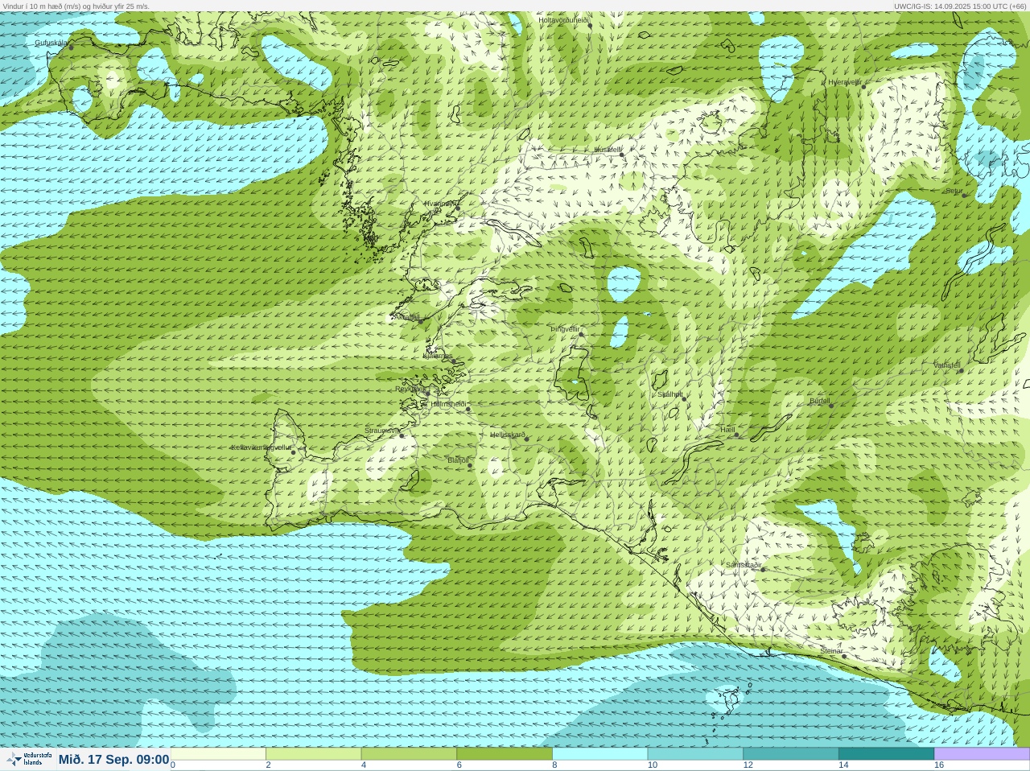
Task: Click the light green 2–4 m/s legend swatch
Action: [314, 754]
